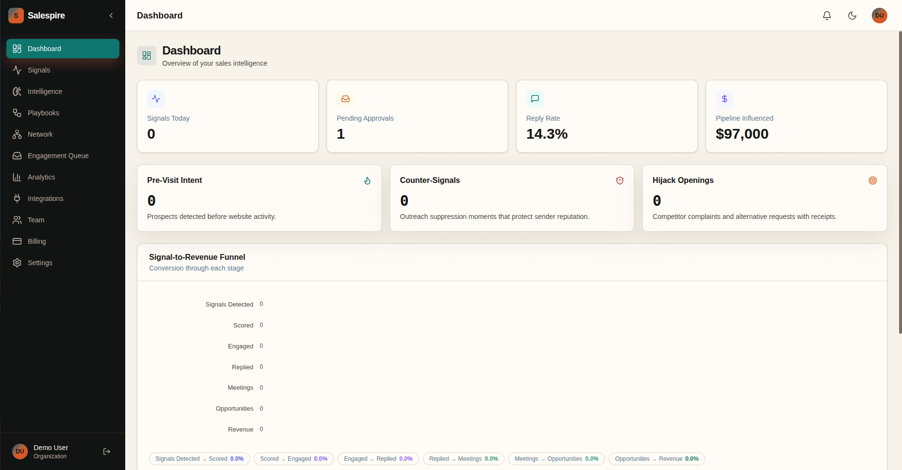Click the DU avatar in sidebar footer
902x470 pixels.
[x=20, y=452]
